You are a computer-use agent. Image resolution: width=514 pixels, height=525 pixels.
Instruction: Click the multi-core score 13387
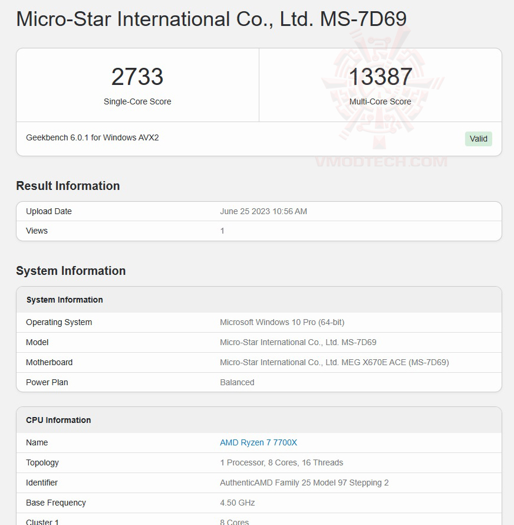380,77
